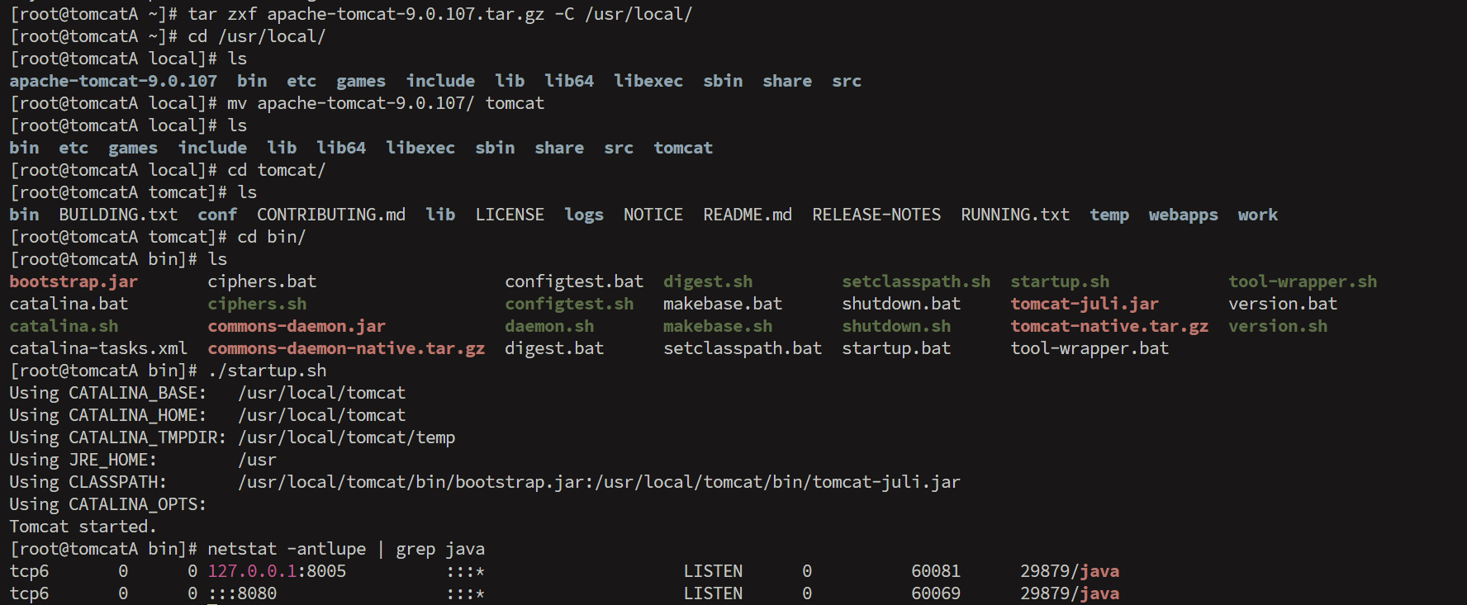Select 'netstat -antlupe' command text
This screenshot has width=1467, height=605.
click(x=287, y=549)
